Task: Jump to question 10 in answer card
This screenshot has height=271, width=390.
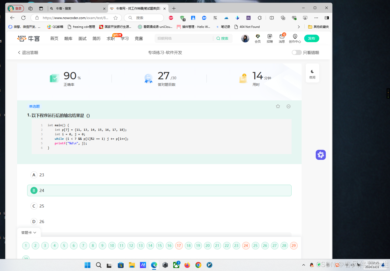Action: (112, 246)
